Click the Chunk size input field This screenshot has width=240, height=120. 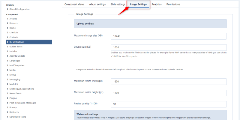[169, 47]
